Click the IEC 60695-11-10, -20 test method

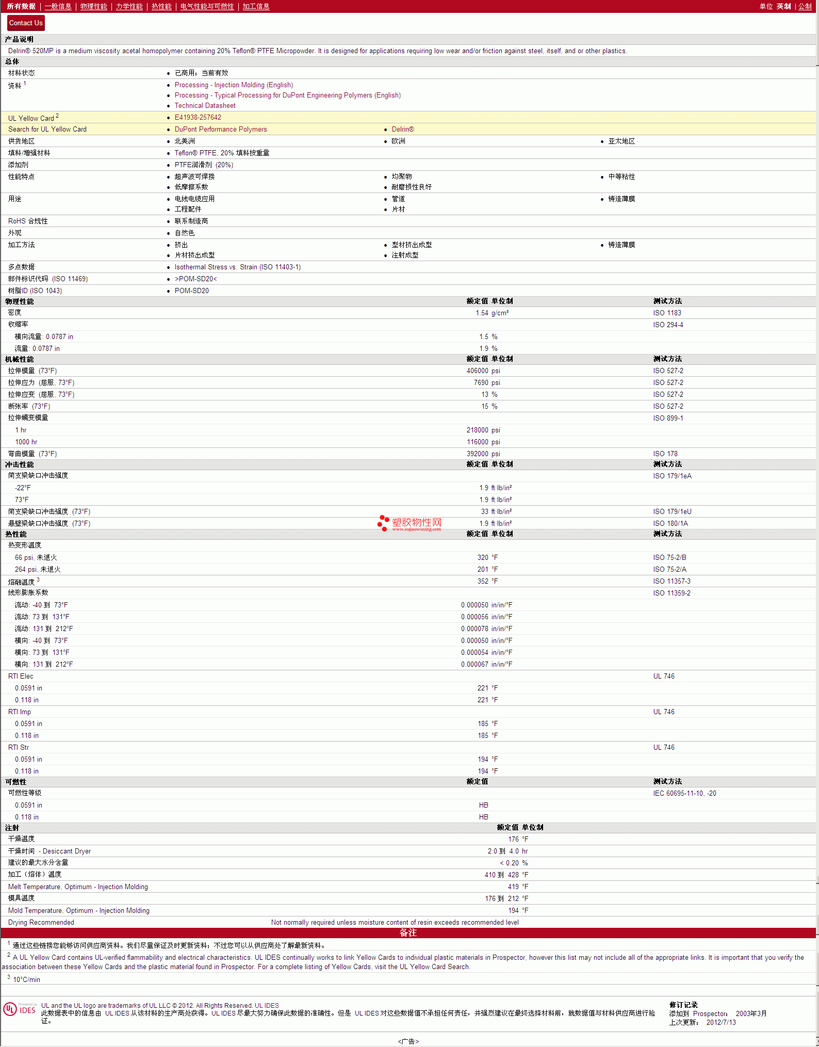(x=685, y=794)
